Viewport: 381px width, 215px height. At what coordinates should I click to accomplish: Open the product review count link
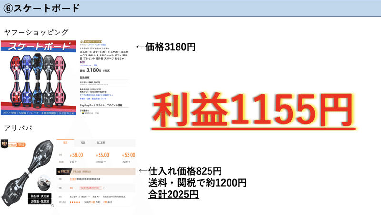tap(87, 65)
